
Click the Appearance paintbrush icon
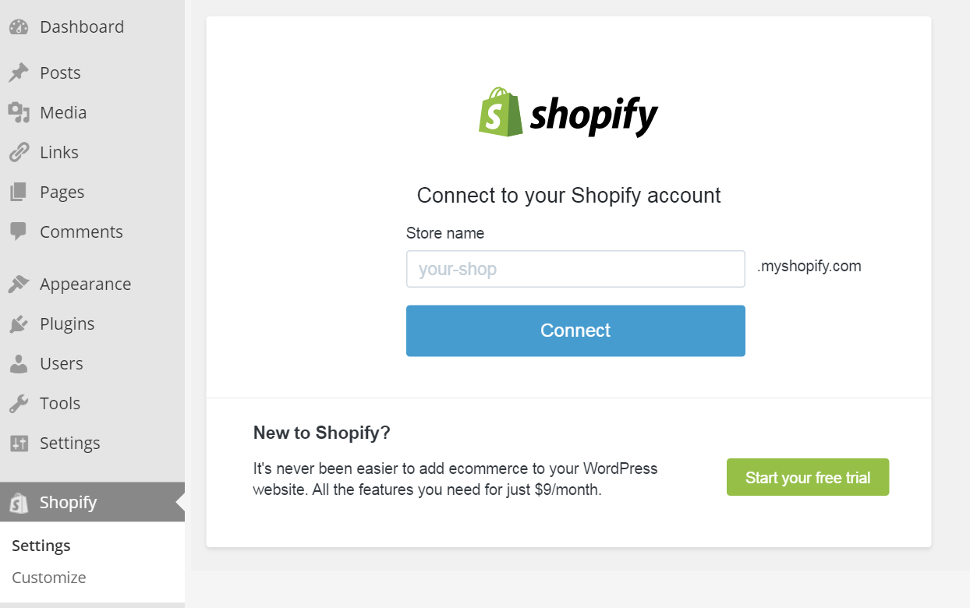(19, 285)
